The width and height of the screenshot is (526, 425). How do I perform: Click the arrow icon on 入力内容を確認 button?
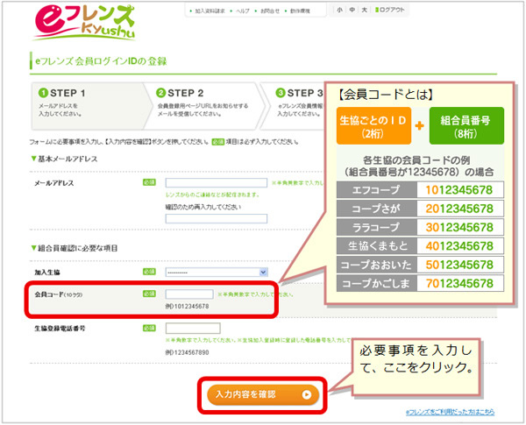306,395
